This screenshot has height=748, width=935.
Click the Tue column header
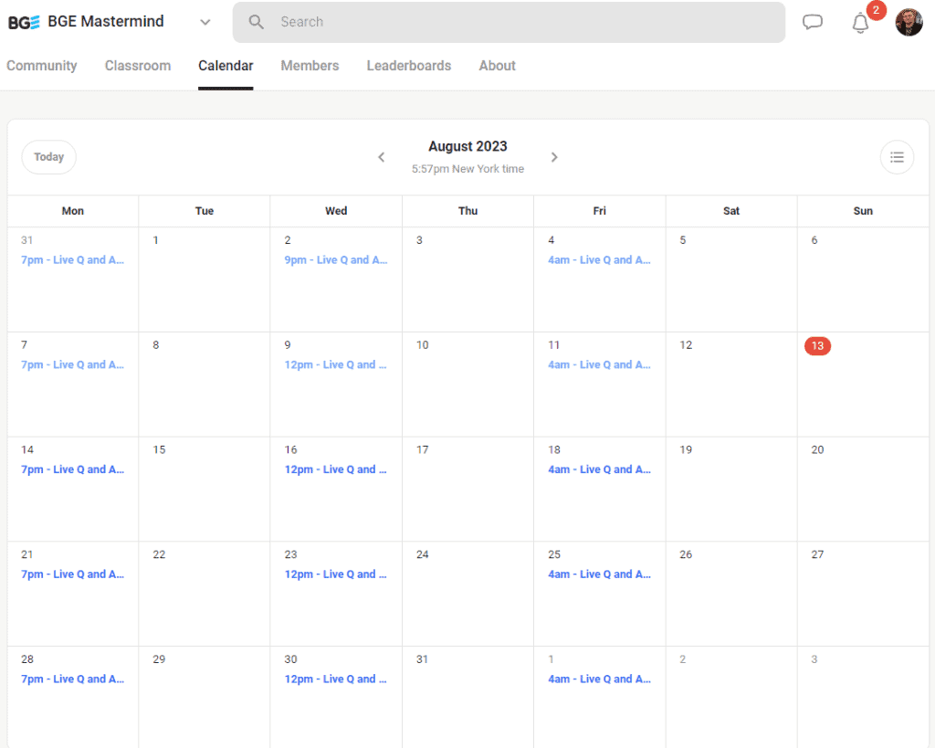click(x=205, y=211)
